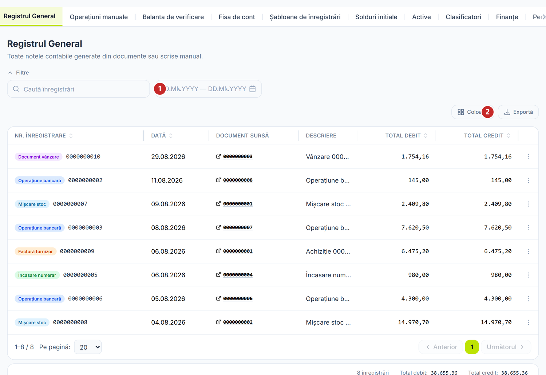Open the calendar icon in date range field

click(x=253, y=89)
